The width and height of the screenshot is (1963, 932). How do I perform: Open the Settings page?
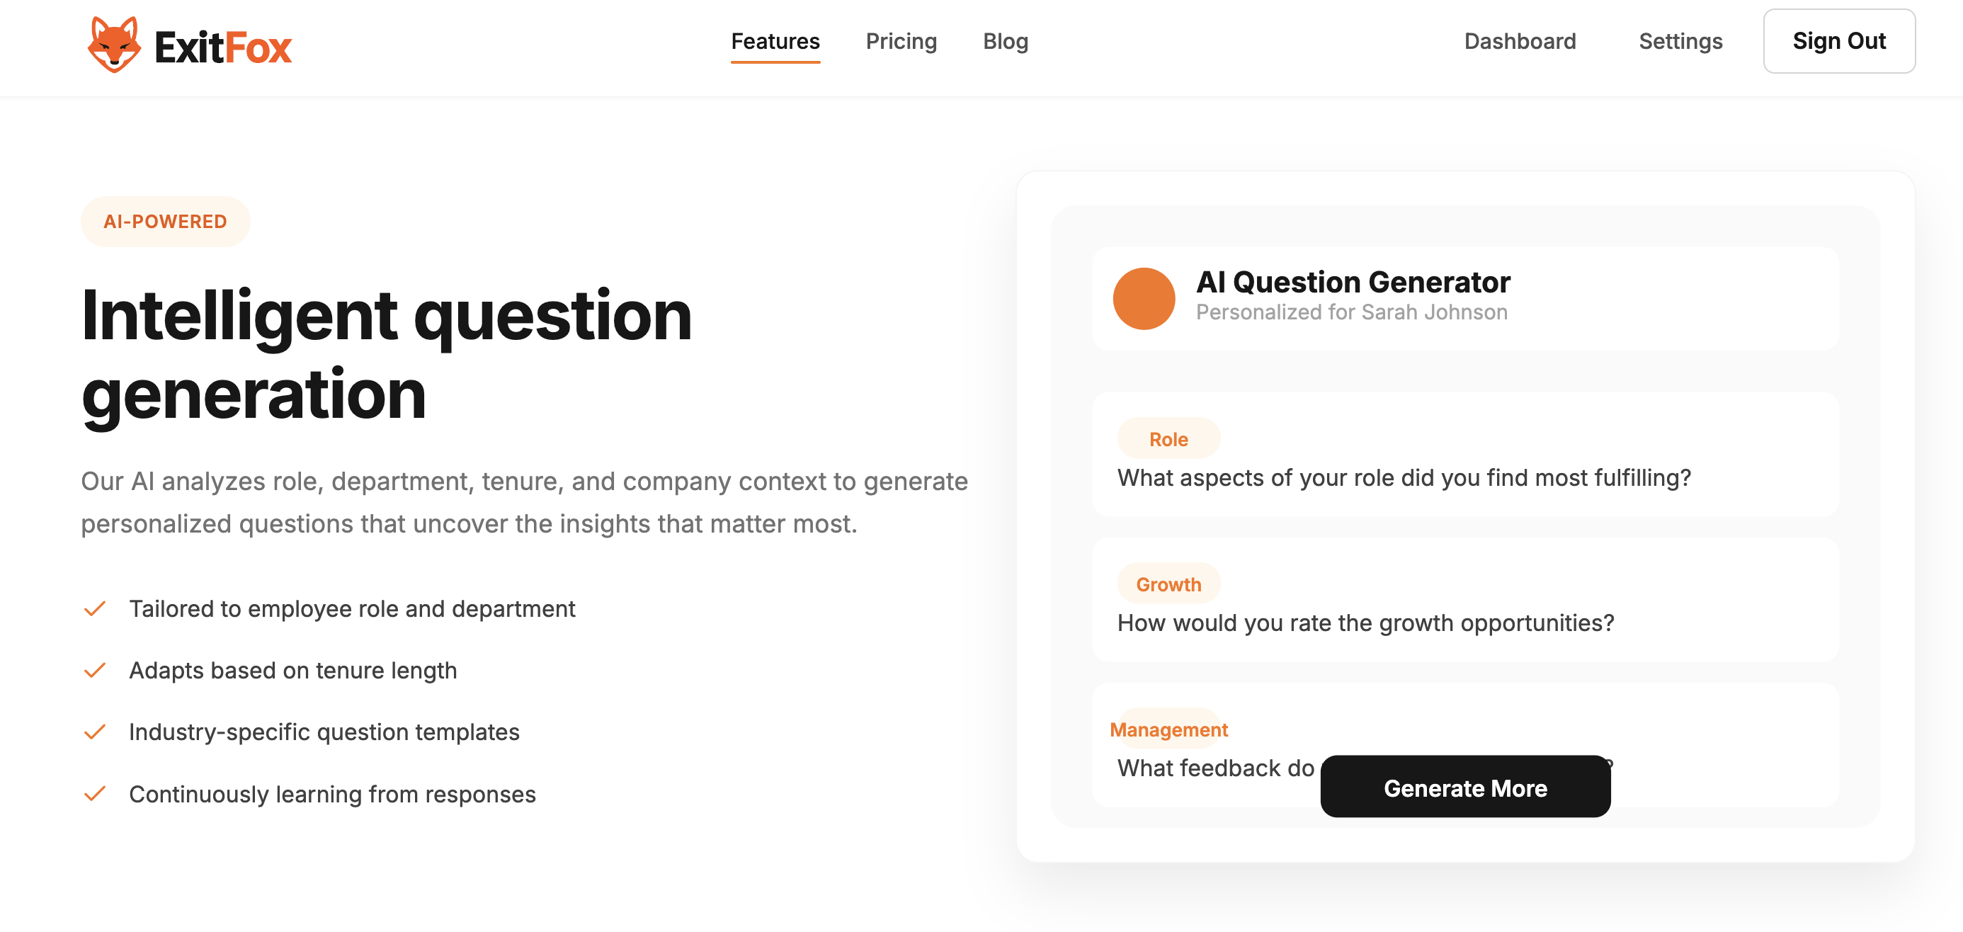1680,41
